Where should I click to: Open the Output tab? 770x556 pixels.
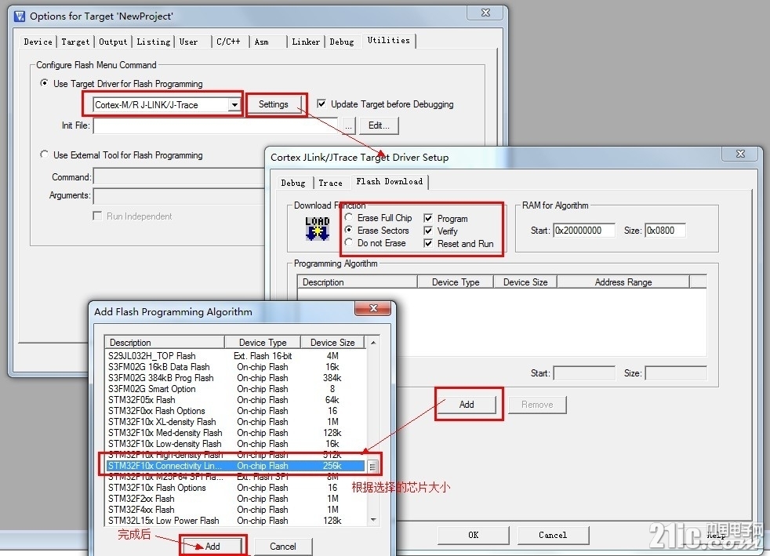(x=113, y=42)
